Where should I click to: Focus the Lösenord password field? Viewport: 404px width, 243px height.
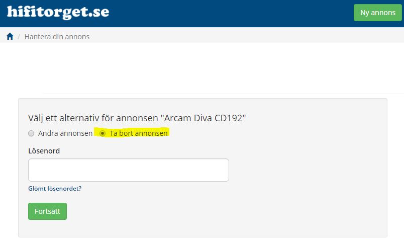pyautogui.click(x=129, y=170)
